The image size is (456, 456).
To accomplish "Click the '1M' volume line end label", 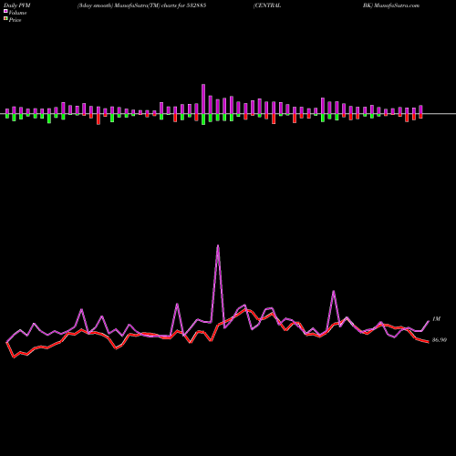I will [436, 319].
